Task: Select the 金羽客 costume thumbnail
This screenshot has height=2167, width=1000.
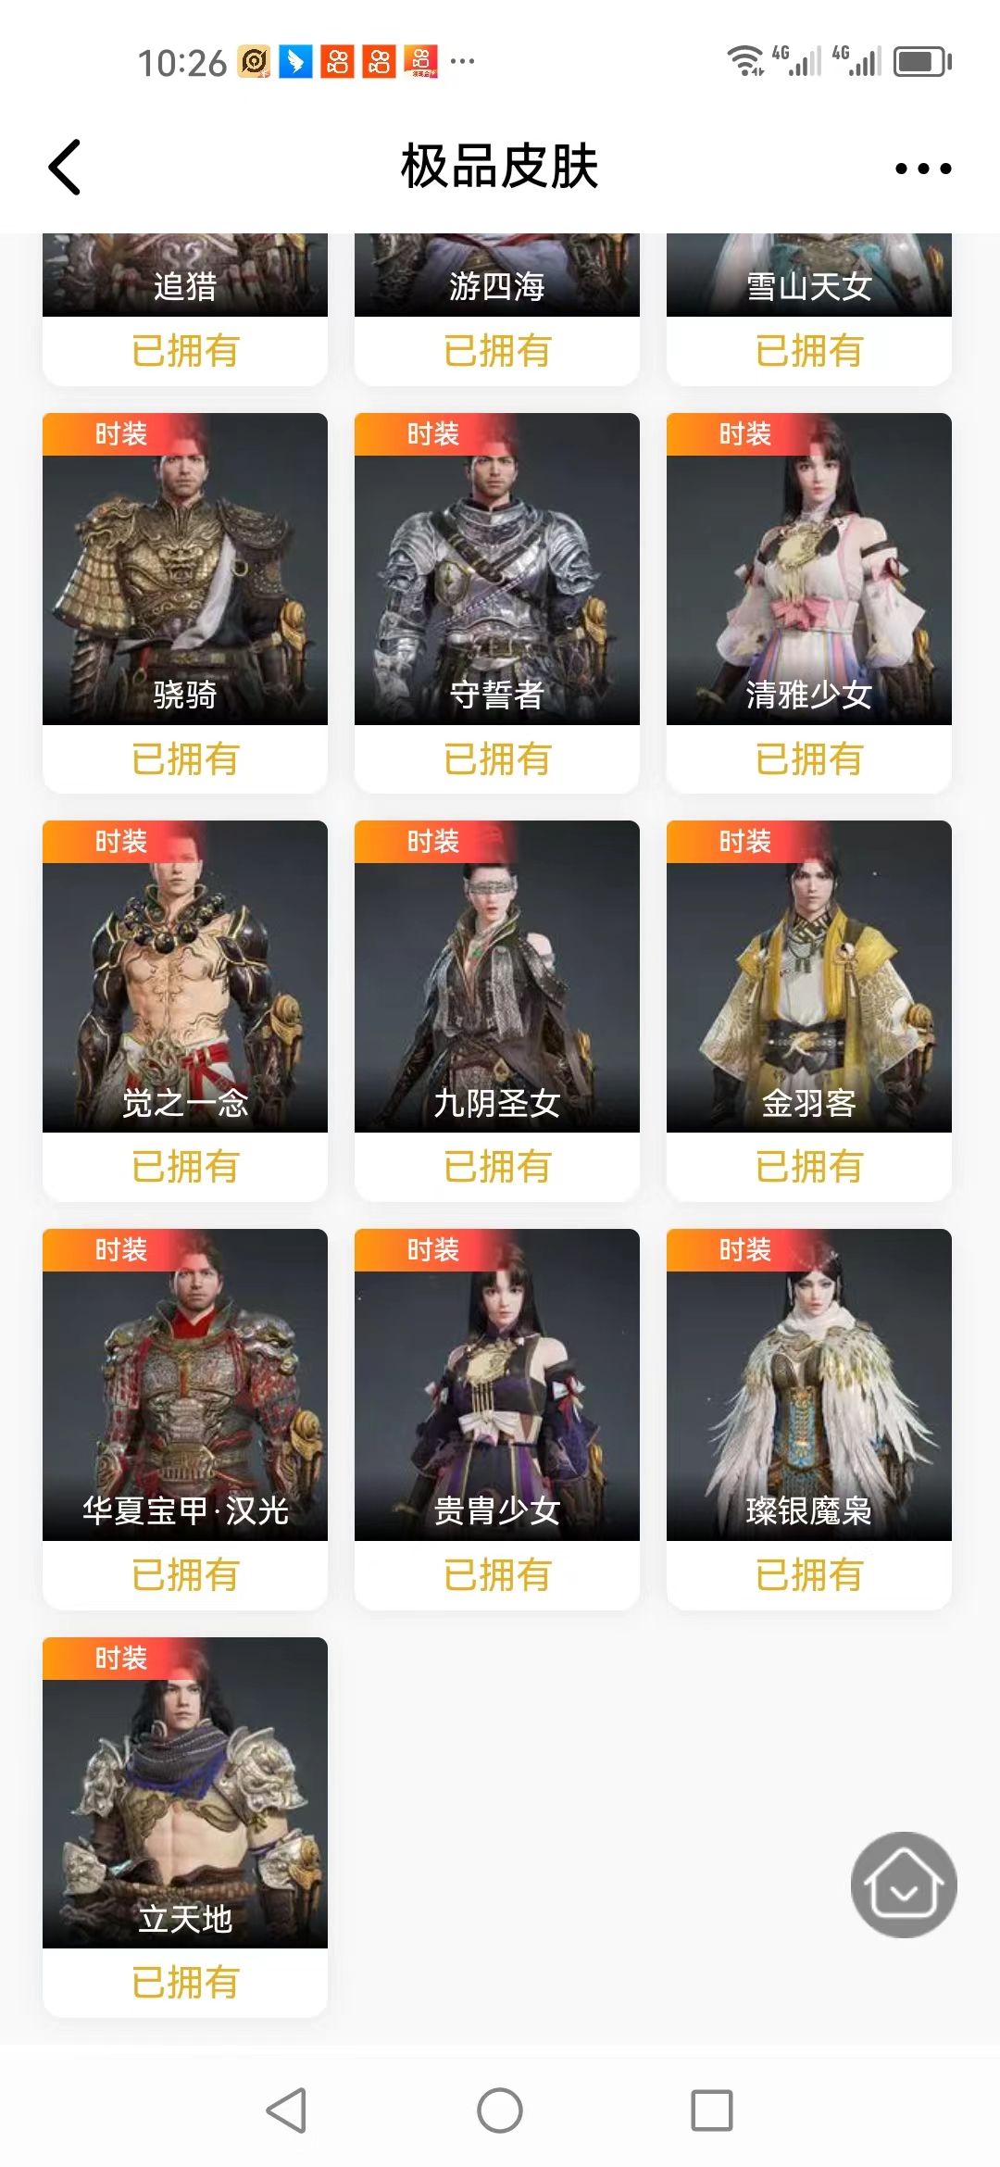Action: click(809, 976)
